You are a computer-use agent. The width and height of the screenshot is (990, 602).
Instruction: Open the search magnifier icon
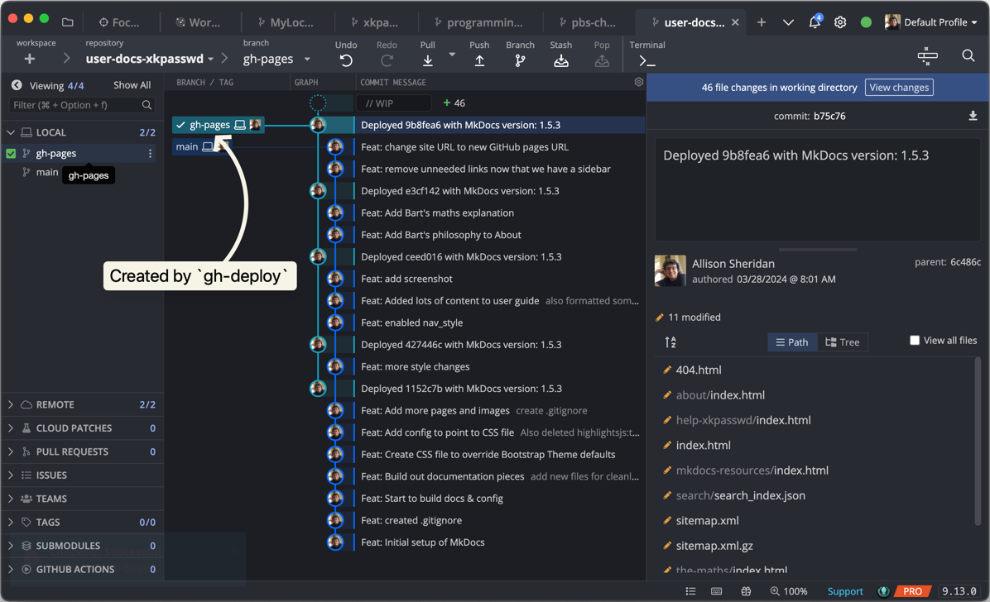(x=968, y=55)
